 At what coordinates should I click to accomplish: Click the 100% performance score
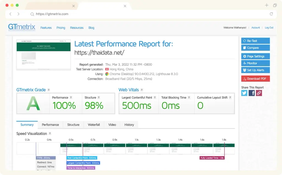(64, 105)
